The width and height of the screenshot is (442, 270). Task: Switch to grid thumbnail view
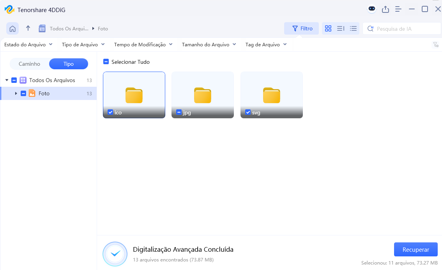click(328, 28)
